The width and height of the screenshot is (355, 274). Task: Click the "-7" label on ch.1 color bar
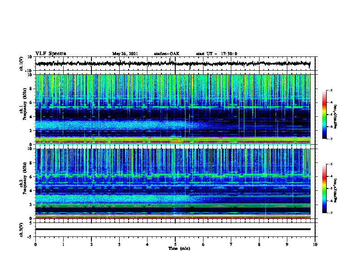point(331,139)
